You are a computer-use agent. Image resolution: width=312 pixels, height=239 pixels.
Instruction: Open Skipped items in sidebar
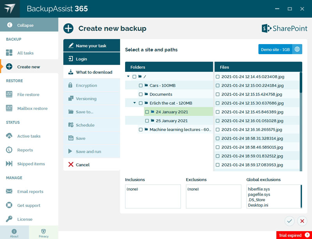(x=31, y=164)
